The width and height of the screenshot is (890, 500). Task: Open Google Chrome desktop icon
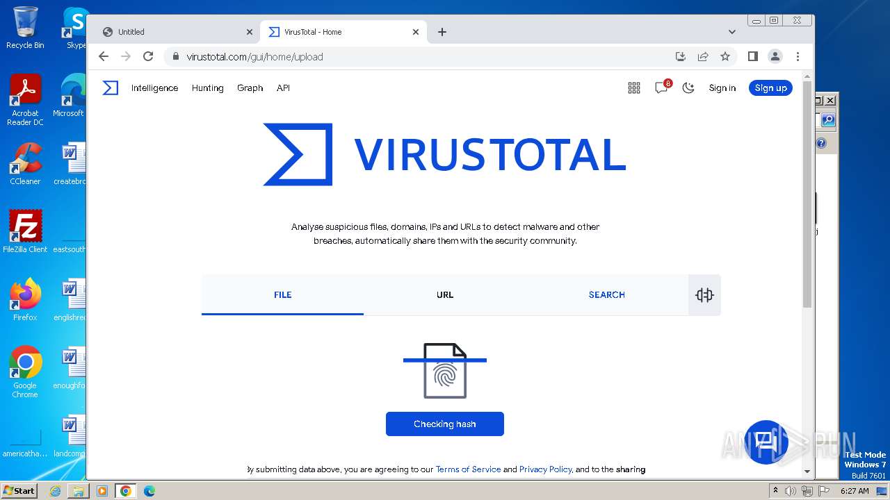(x=25, y=372)
